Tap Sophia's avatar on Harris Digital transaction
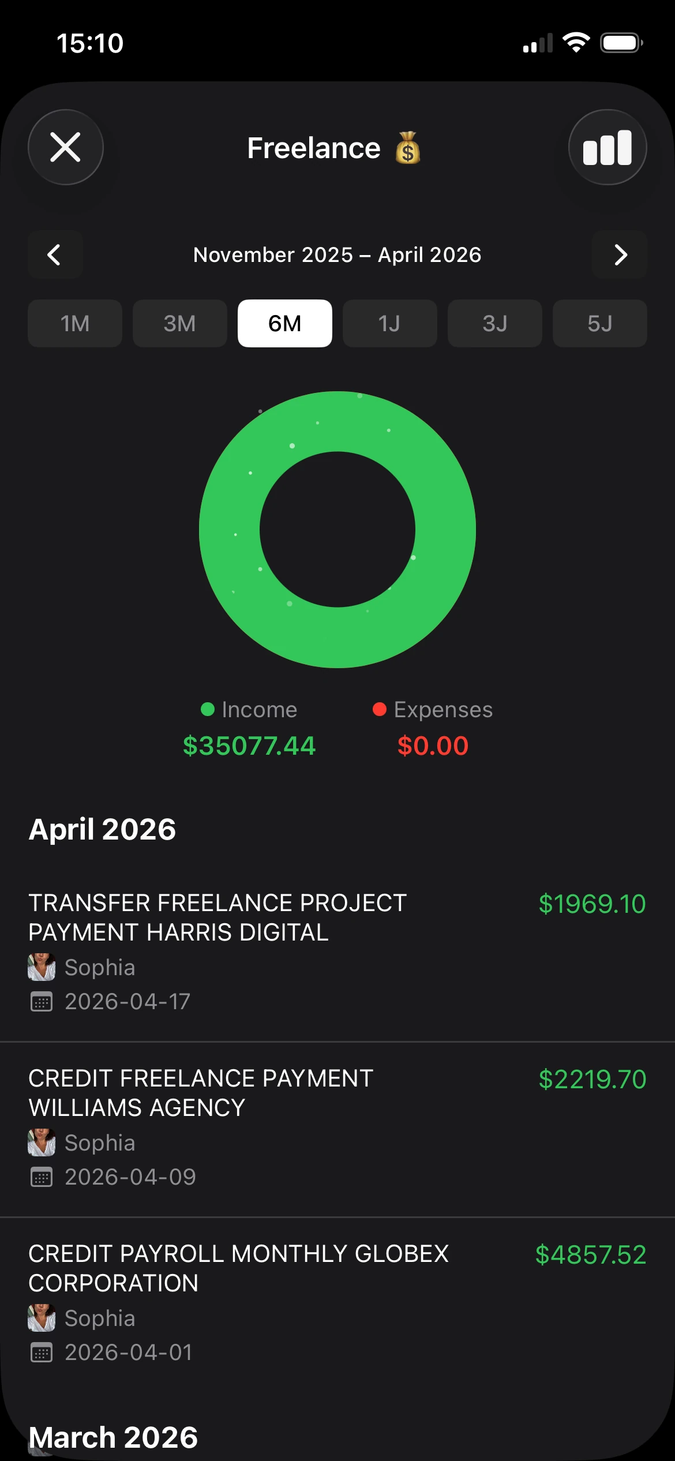The width and height of the screenshot is (675, 1461). point(42,967)
